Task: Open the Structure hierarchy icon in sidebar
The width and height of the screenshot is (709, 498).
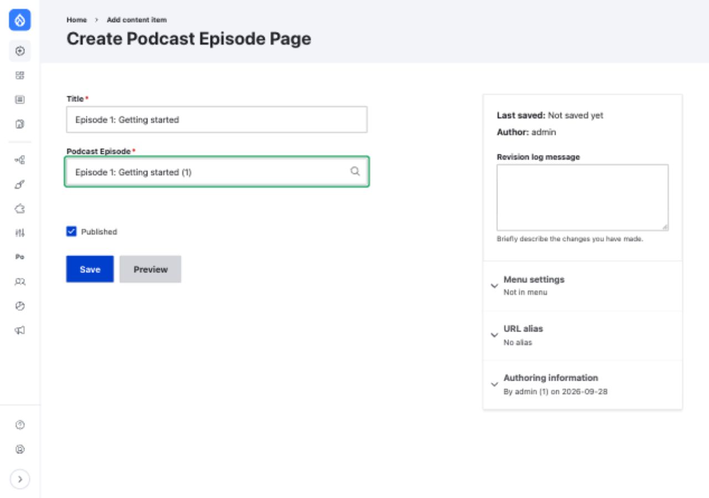Action: pos(20,160)
